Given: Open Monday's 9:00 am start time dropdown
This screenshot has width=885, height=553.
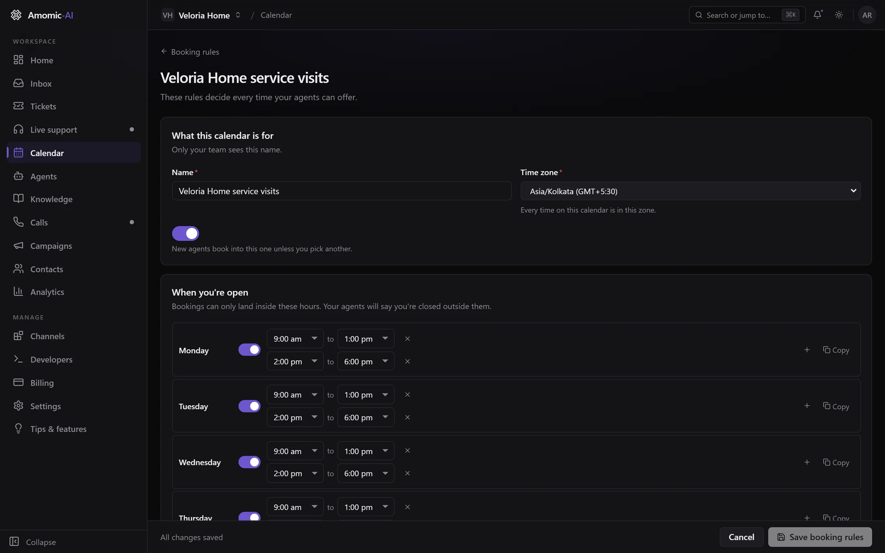Looking at the screenshot, I should tap(295, 339).
